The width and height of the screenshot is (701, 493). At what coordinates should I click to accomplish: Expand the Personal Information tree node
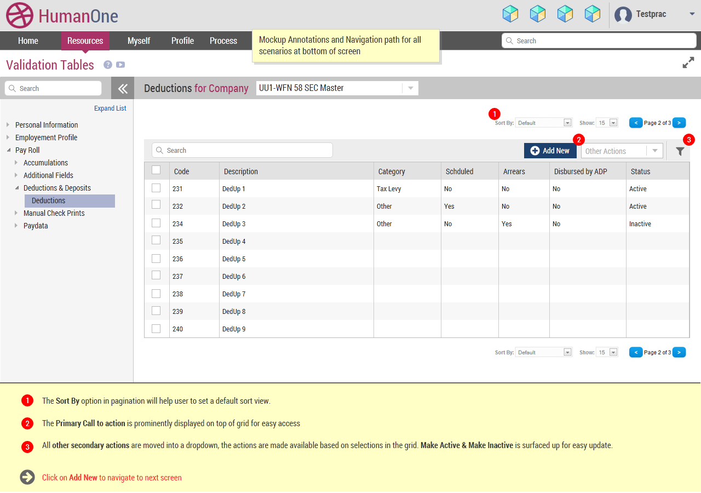[x=8, y=125]
